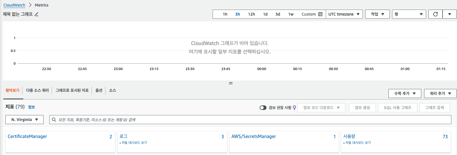Switch to the 찾아보기 tab

coord(12,90)
